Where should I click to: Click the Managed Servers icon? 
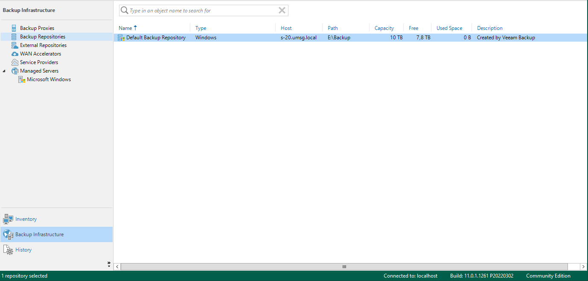(x=15, y=71)
